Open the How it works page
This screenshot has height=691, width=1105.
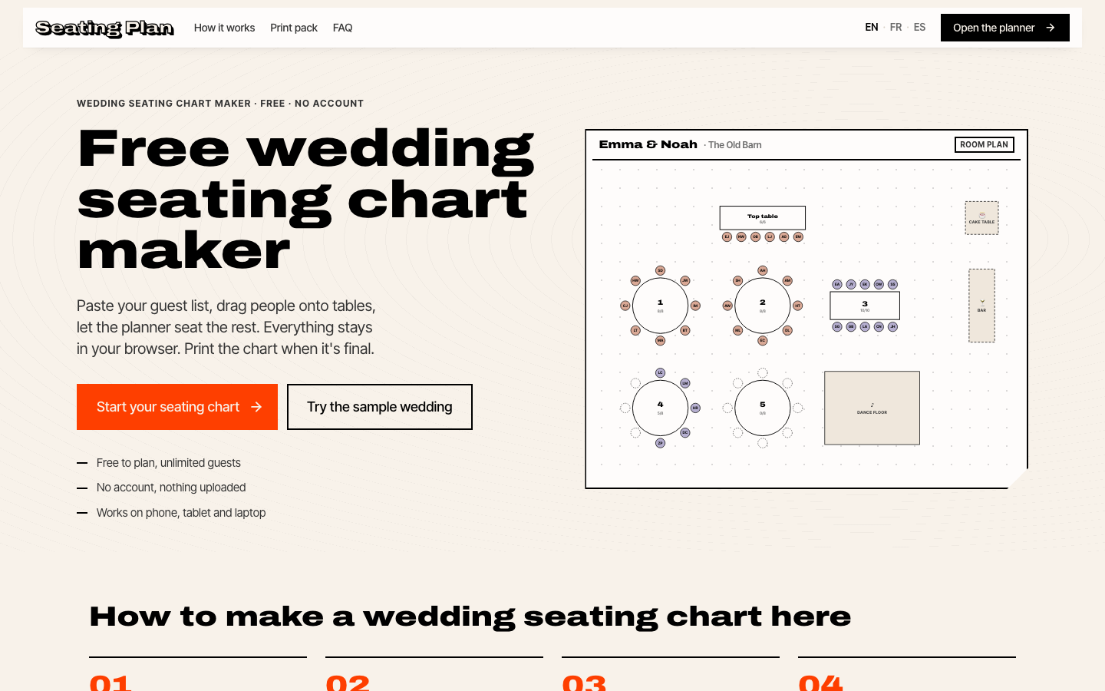pos(224,28)
